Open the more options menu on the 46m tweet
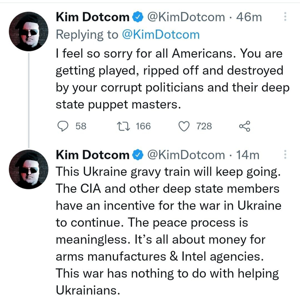This screenshot has width=300, height=298. pos(285,17)
